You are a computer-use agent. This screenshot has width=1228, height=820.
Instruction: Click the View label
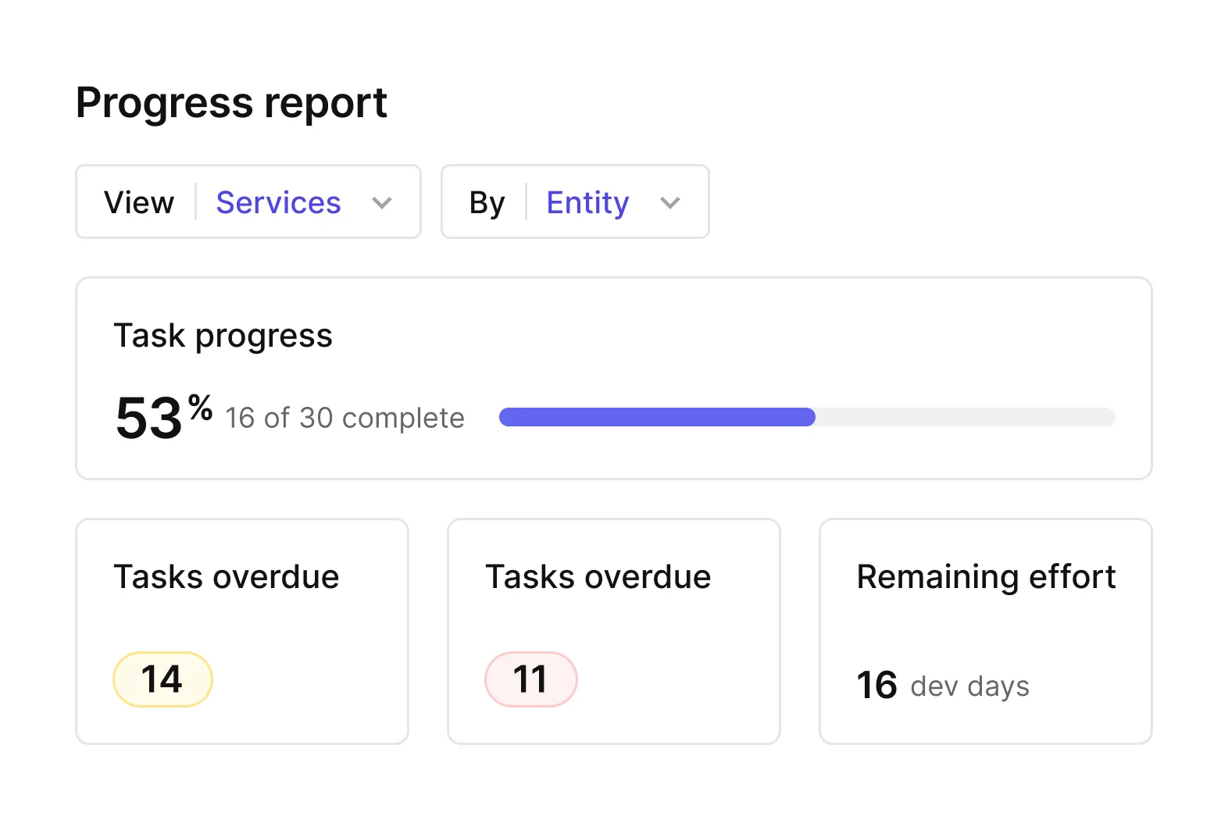[139, 203]
